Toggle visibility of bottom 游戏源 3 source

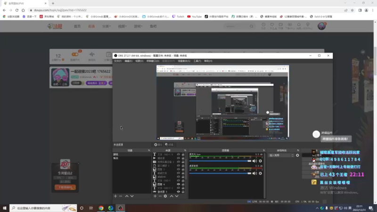179,192
